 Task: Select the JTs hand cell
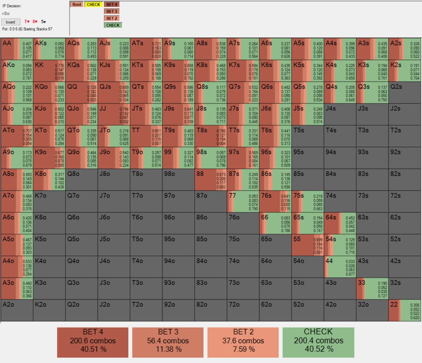click(x=146, y=113)
